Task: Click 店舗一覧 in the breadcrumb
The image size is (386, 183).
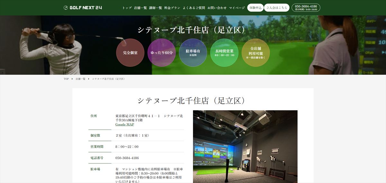Action: (80, 79)
